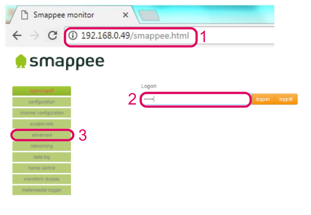The height and width of the screenshot is (215, 311).
Task: Open the waveform display page
Action: (x=41, y=179)
